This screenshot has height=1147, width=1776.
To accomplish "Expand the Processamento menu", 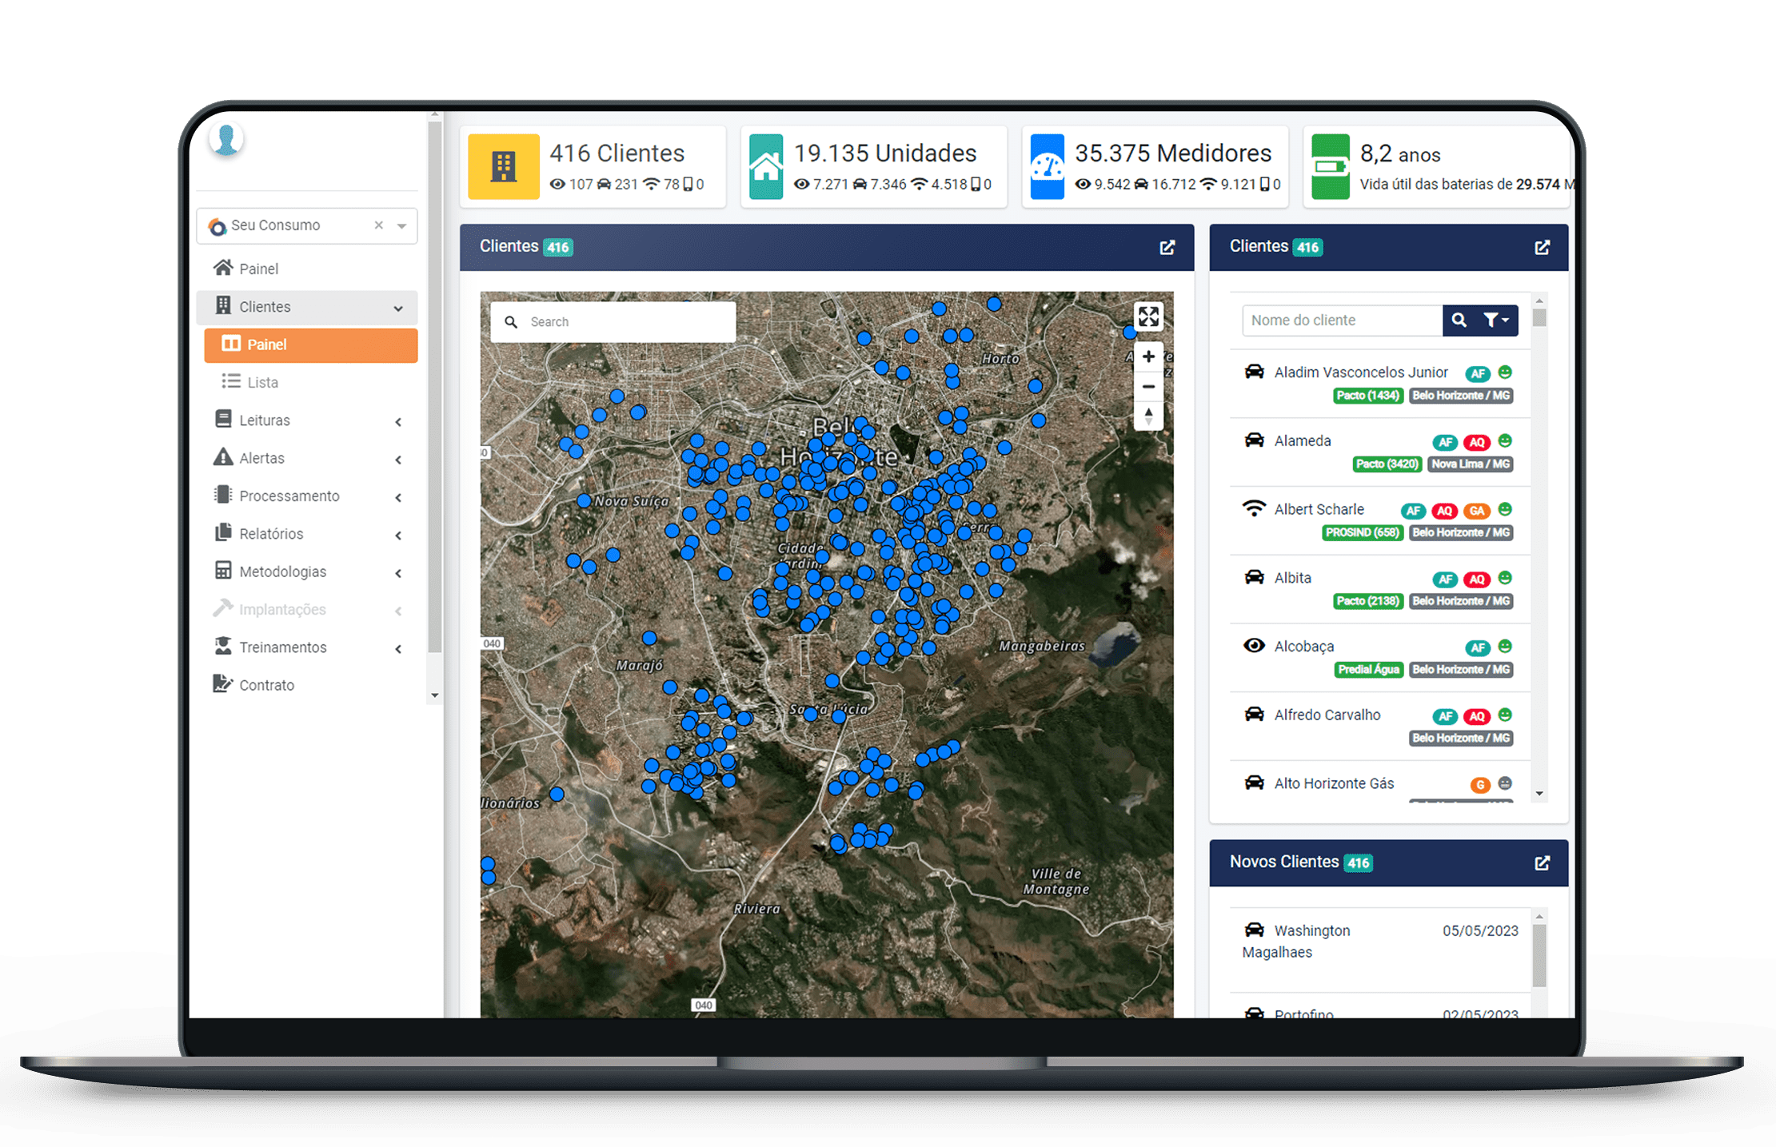I will tap(308, 496).
